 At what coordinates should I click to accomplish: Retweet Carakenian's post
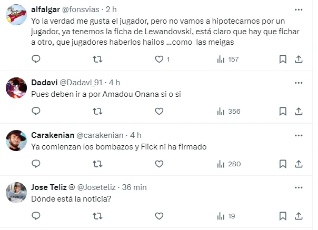pos(97,164)
